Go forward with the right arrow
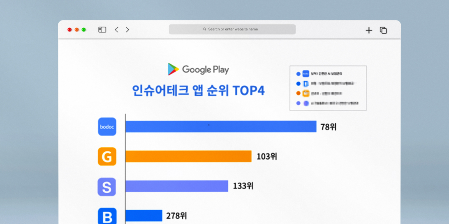Image resolution: width=449 pixels, height=224 pixels. click(x=127, y=30)
